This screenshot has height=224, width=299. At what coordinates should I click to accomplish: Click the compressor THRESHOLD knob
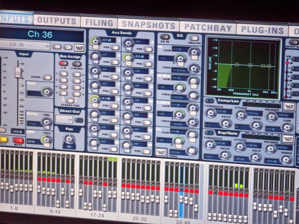coord(211,113)
